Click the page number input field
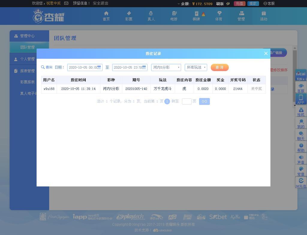The image size is (307, 235). click(x=186, y=101)
